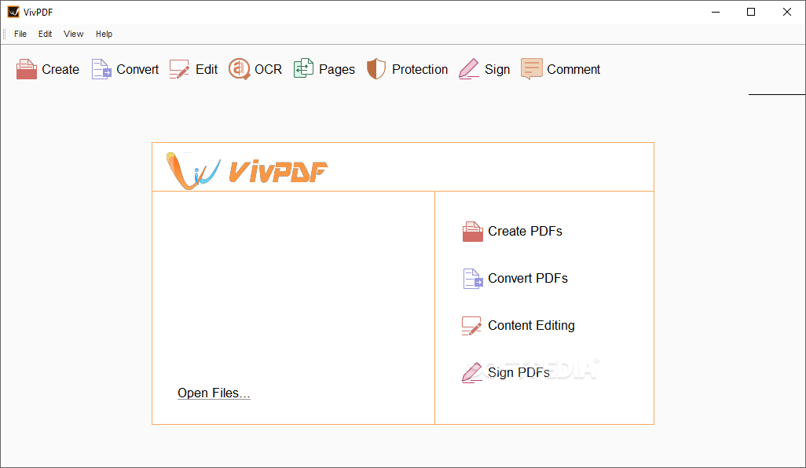Screen dimensions: 806x468
Task: Click the Create PDFs icon in start panel
Action: coord(472,232)
